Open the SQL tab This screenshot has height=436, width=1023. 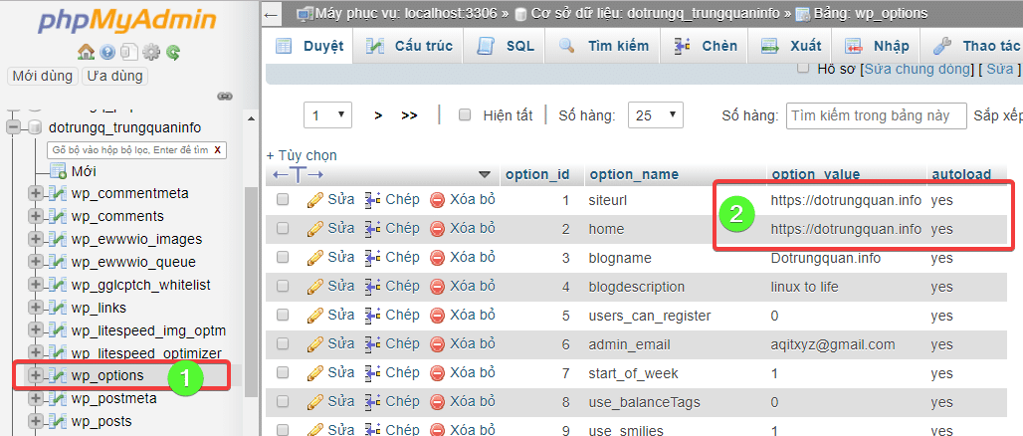507,46
